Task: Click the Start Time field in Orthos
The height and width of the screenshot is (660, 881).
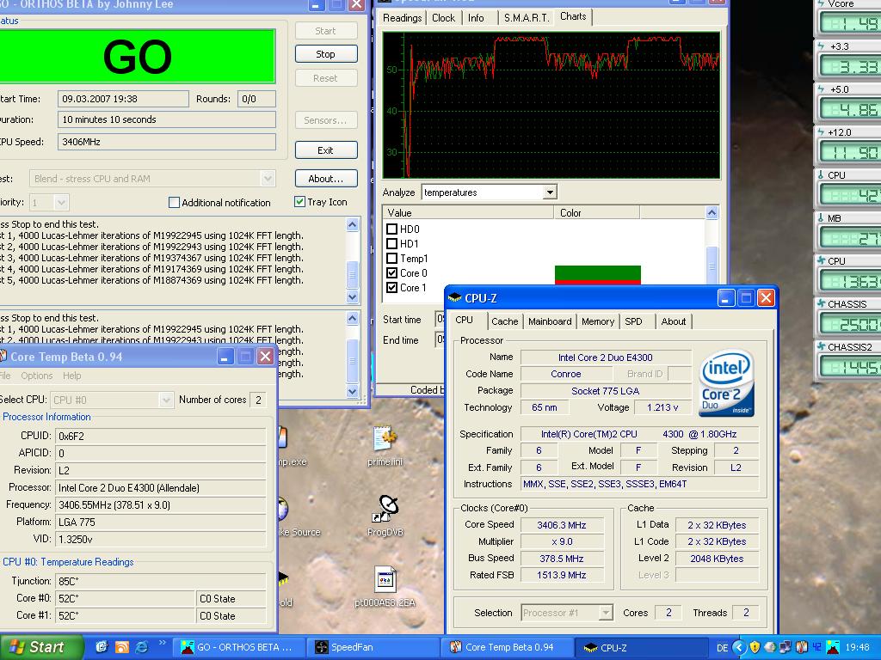Action: pos(123,99)
